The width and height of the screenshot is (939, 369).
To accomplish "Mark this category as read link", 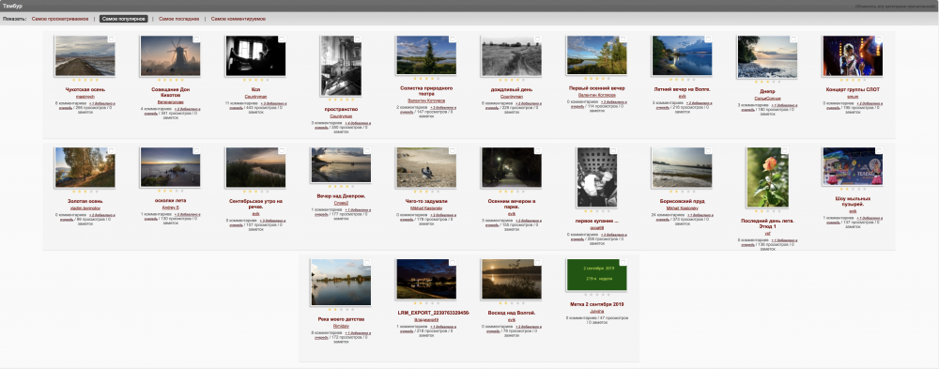I will 896,6.
